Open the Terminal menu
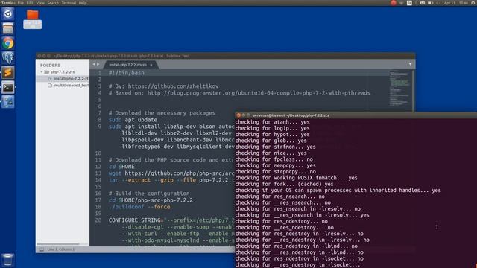 pos(69,3)
